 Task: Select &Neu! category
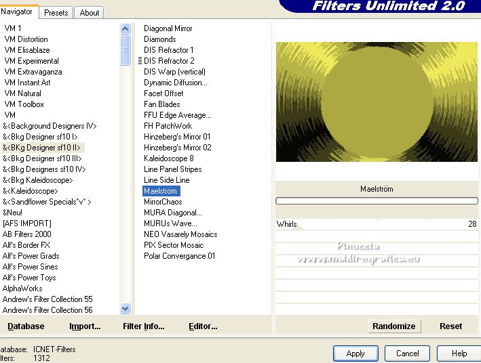coord(12,213)
